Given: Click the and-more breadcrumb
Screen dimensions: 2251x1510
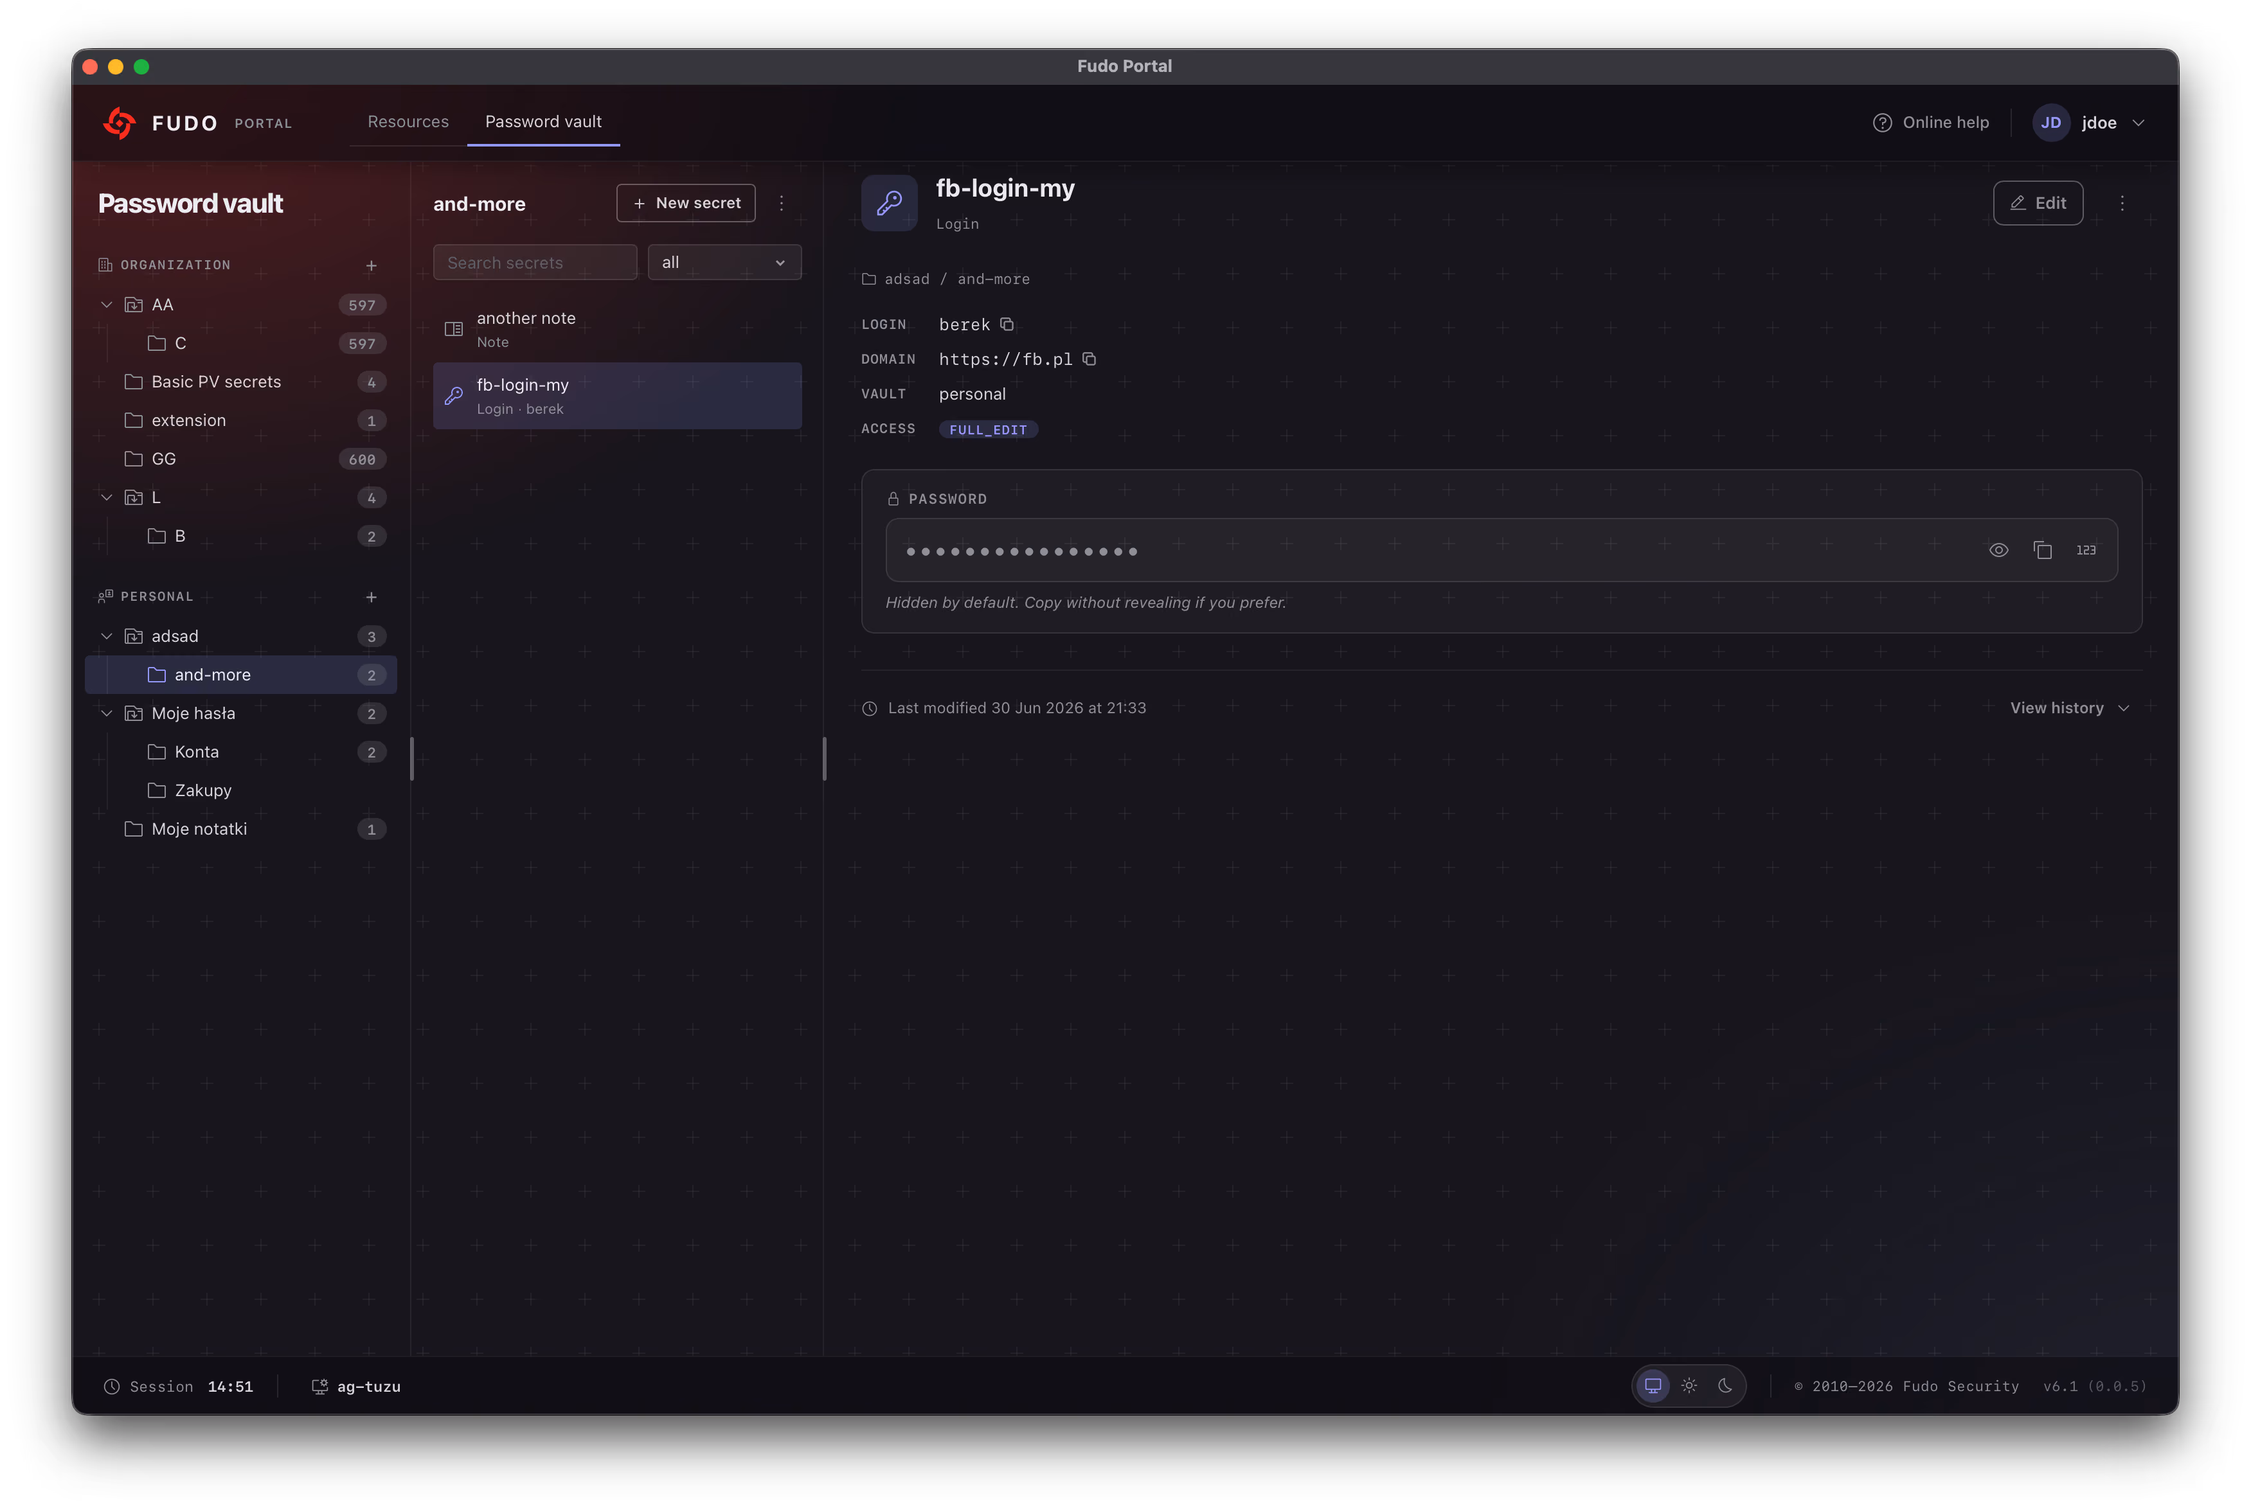Looking at the screenshot, I should (993, 280).
